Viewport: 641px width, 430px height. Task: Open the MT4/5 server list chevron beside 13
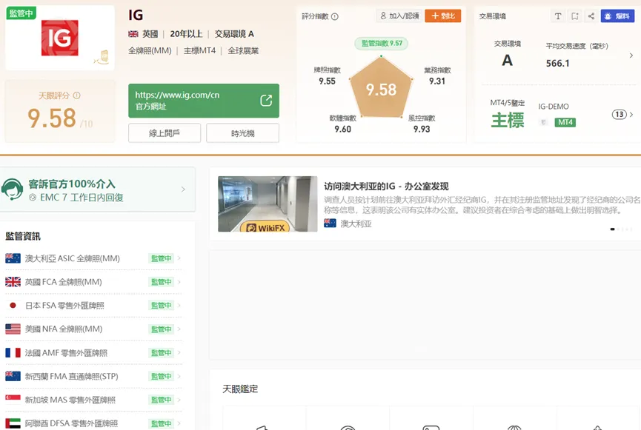point(631,114)
